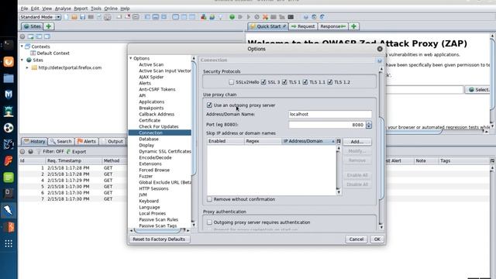
Task: Click the Options tree horizontal scrollbar
Action: (160, 230)
